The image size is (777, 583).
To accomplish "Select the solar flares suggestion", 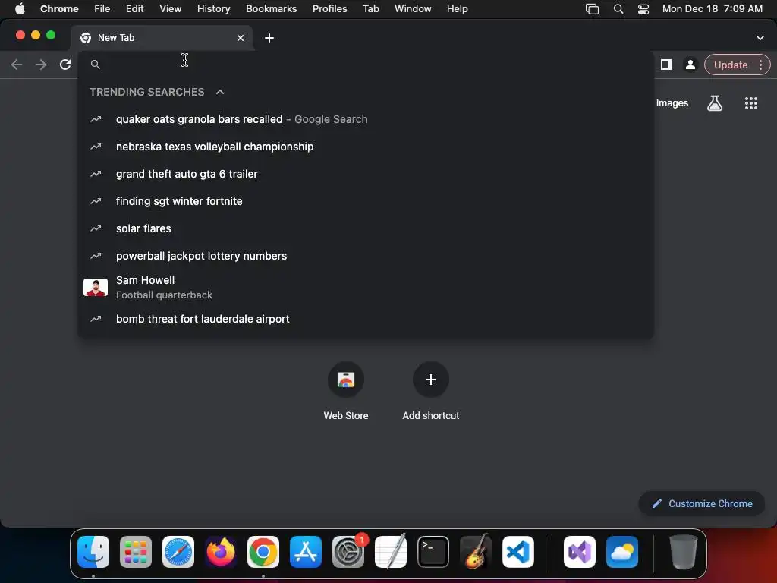I will (x=366, y=228).
